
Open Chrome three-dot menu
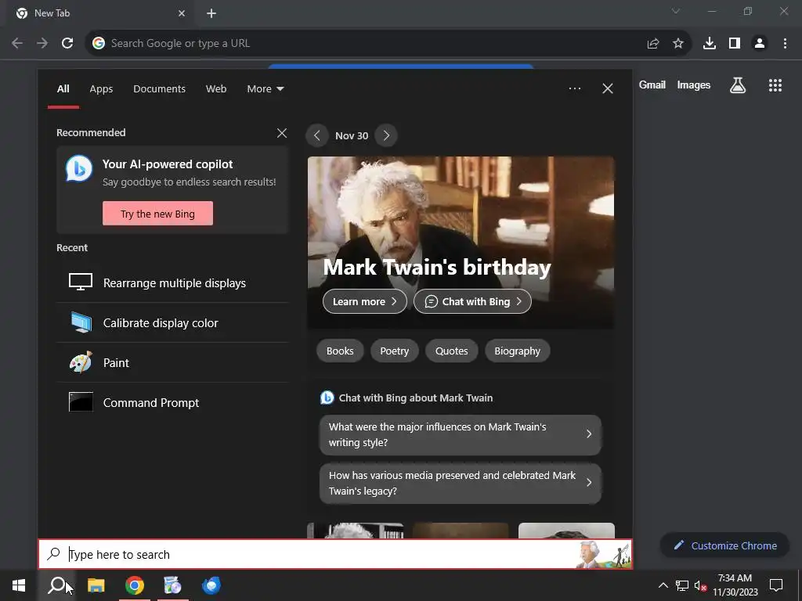click(785, 44)
